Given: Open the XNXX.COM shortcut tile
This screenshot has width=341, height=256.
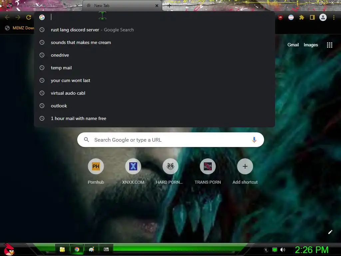Looking at the screenshot, I should pyautogui.click(x=133, y=172).
